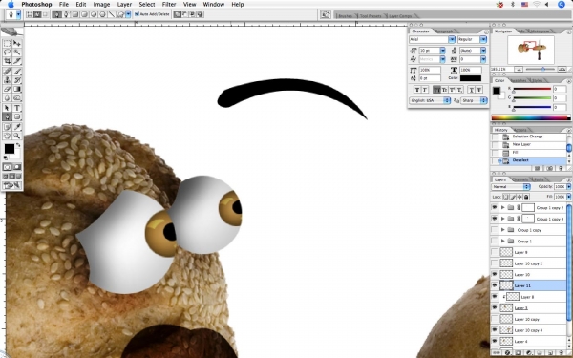Expand Group 1 copy 2 folder
Image resolution: width=573 pixels, height=358 pixels.
(x=503, y=207)
